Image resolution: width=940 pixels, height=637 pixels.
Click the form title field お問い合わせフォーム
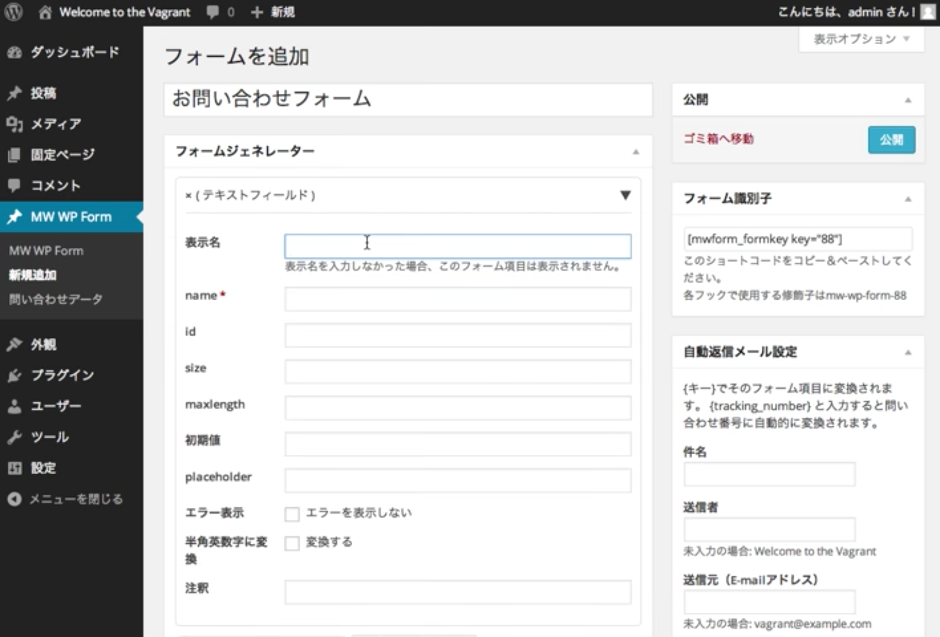pos(408,99)
